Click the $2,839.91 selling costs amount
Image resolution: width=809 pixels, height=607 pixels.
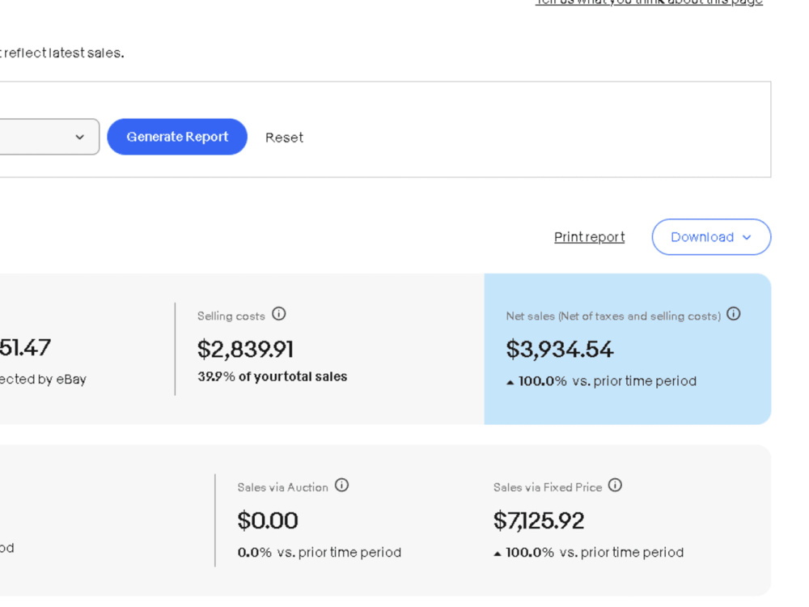246,350
